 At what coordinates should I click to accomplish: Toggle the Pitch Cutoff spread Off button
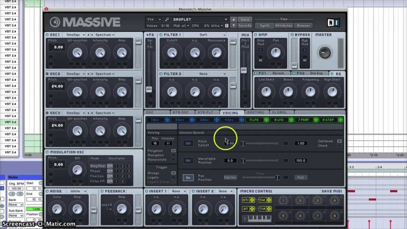pyautogui.click(x=188, y=143)
